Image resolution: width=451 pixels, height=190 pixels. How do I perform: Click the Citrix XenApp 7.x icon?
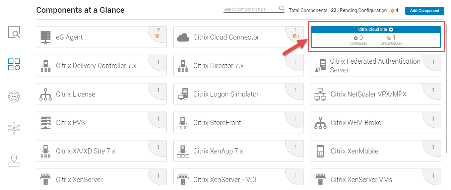pos(183,151)
